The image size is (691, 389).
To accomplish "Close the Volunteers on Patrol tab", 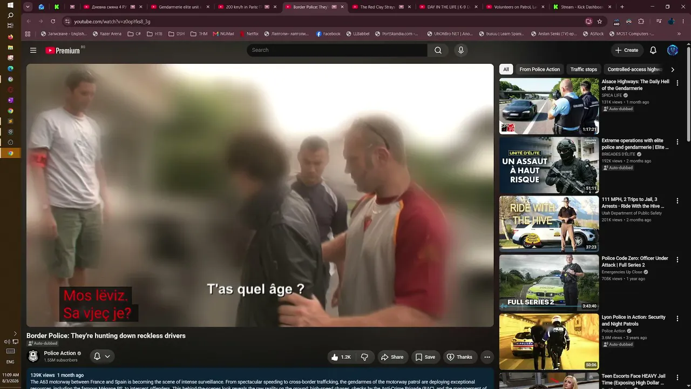I will coord(543,7).
